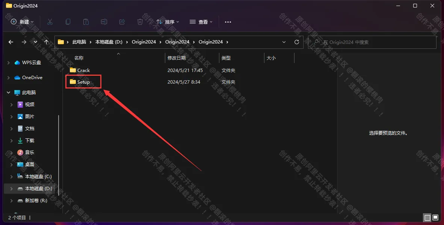The width and height of the screenshot is (444, 225).
Task: Go forward with the right arrow
Action: tap(24, 42)
